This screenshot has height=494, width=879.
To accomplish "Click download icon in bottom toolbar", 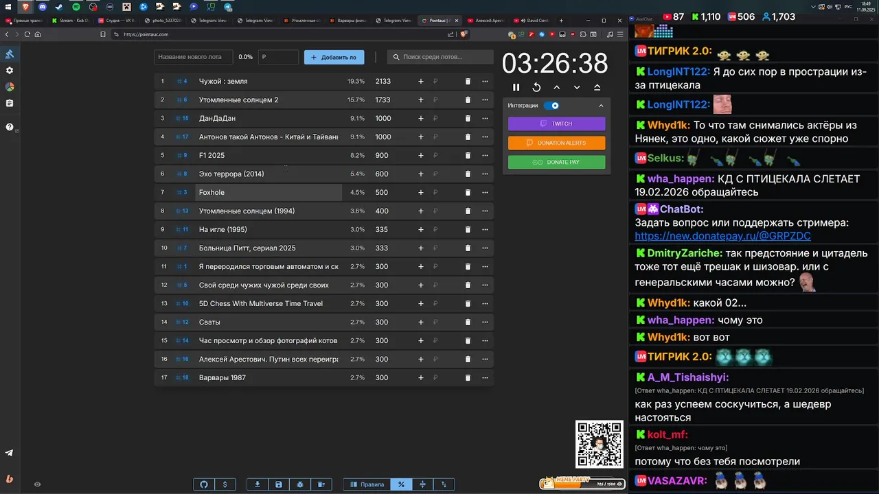I will (258, 484).
